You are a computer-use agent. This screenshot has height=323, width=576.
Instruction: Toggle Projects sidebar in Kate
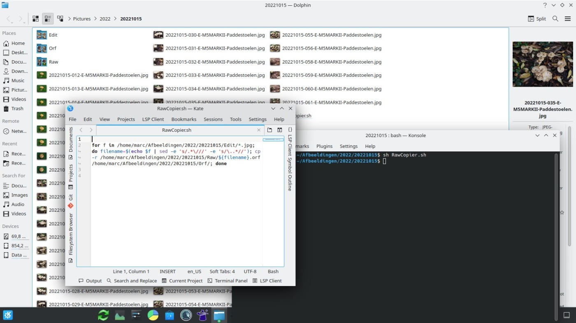point(71,176)
